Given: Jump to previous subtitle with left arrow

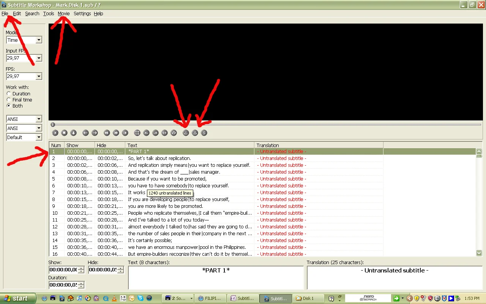Looking at the screenshot, I should pos(85,133).
